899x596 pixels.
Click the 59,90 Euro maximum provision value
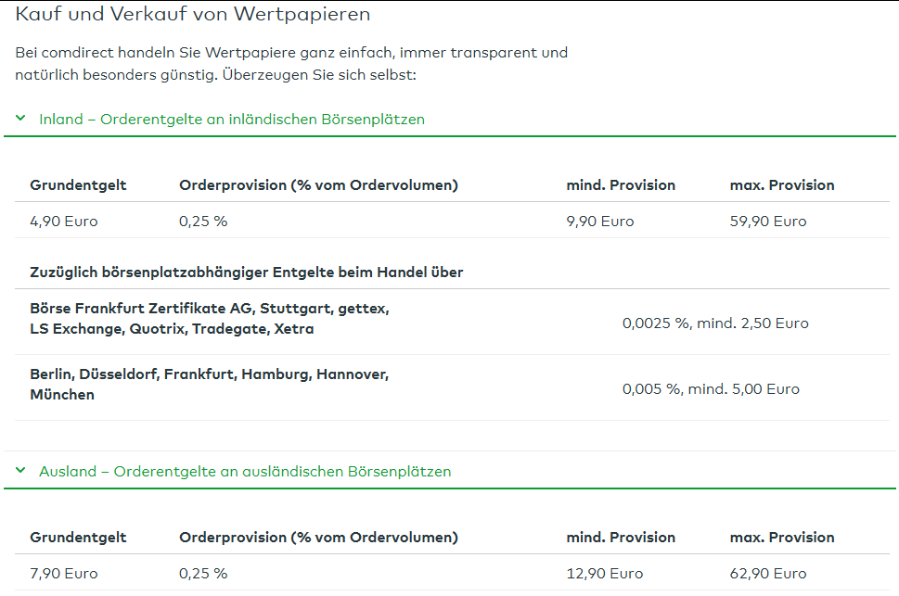pos(768,222)
